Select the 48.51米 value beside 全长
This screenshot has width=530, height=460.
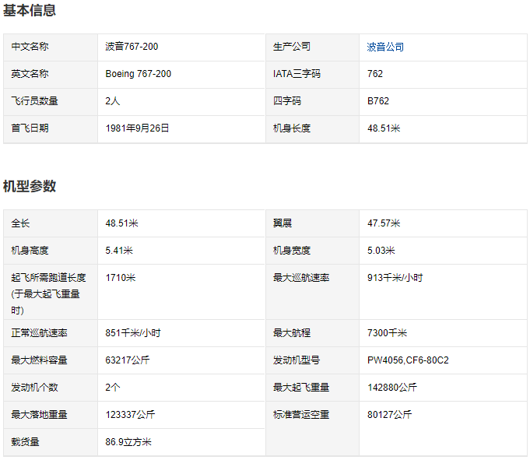[121, 223]
